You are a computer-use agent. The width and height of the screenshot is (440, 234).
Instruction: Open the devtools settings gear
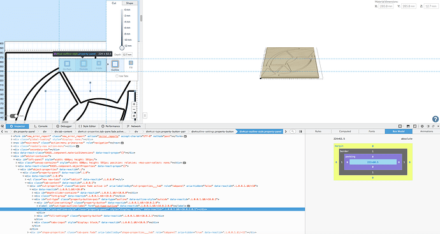coord(422,126)
